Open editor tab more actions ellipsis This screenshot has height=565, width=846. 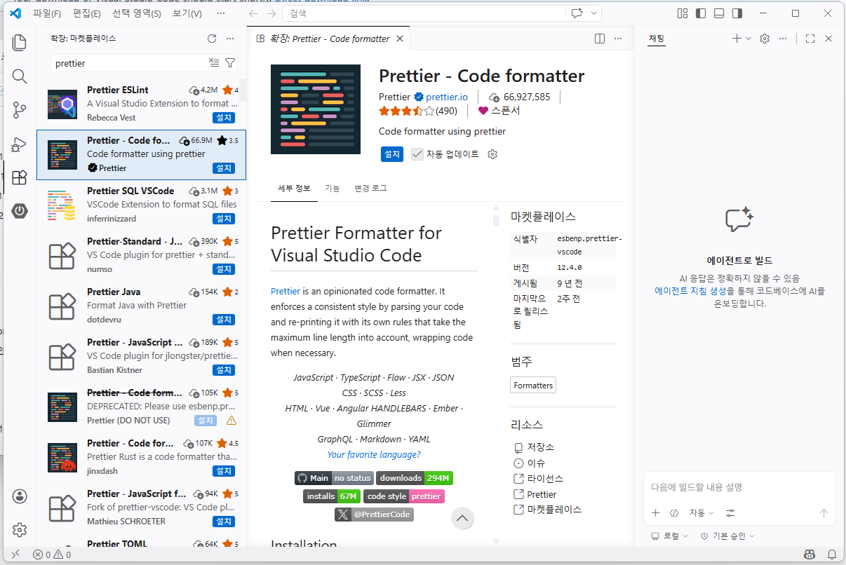pos(618,39)
